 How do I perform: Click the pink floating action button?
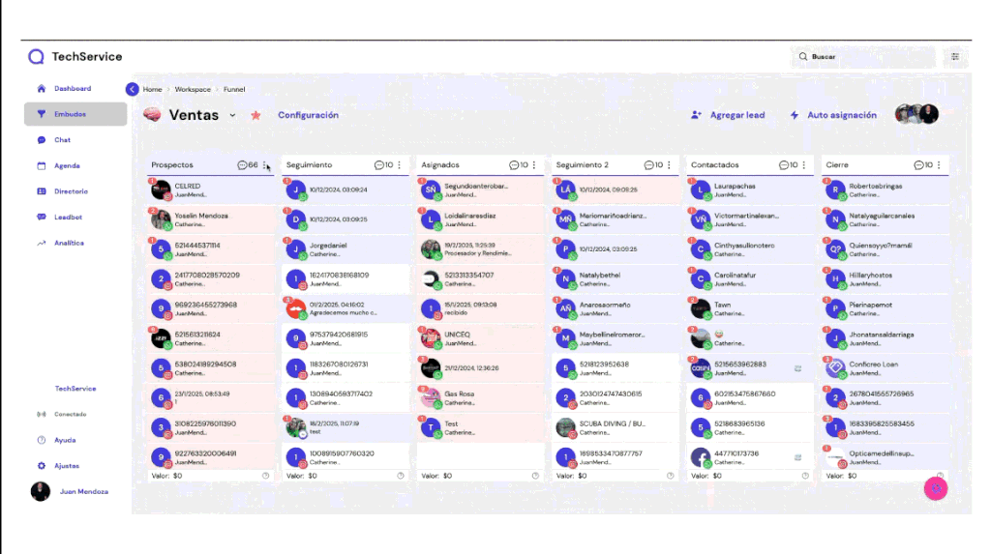tap(936, 488)
